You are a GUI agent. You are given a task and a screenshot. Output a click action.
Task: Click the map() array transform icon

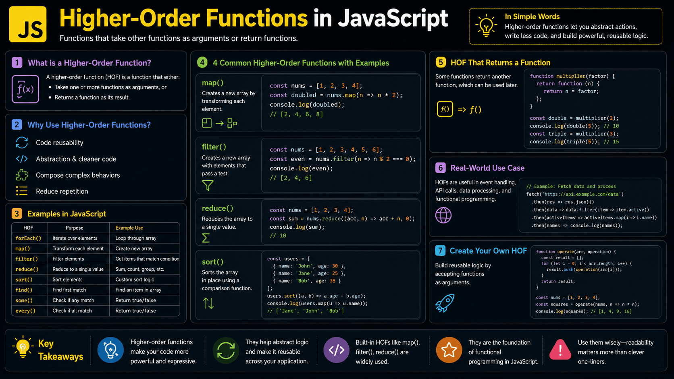click(219, 123)
